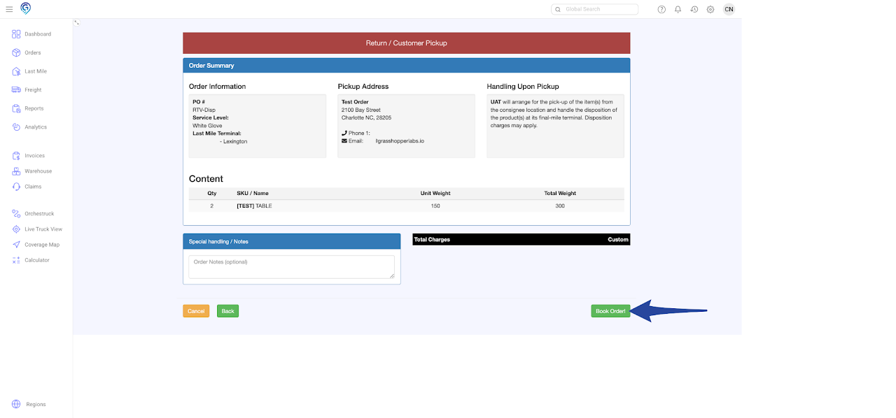The width and height of the screenshot is (896, 418).
Task: Click the Orders box icon
Action: coord(16,52)
